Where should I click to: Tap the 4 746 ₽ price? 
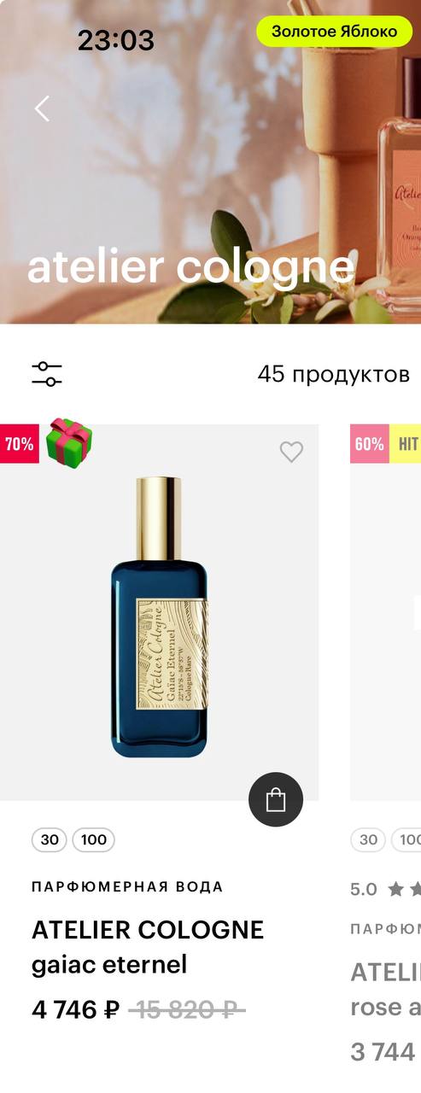pos(76,1009)
